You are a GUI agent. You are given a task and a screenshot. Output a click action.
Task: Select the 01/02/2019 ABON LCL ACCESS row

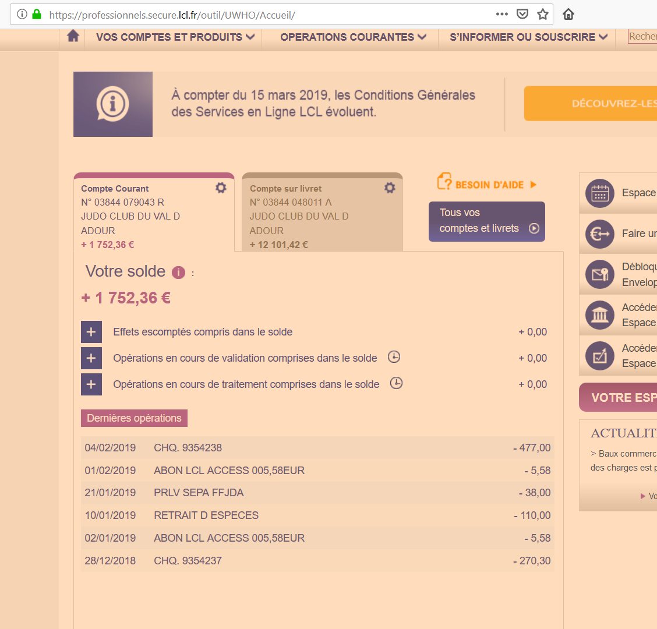pyautogui.click(x=317, y=470)
